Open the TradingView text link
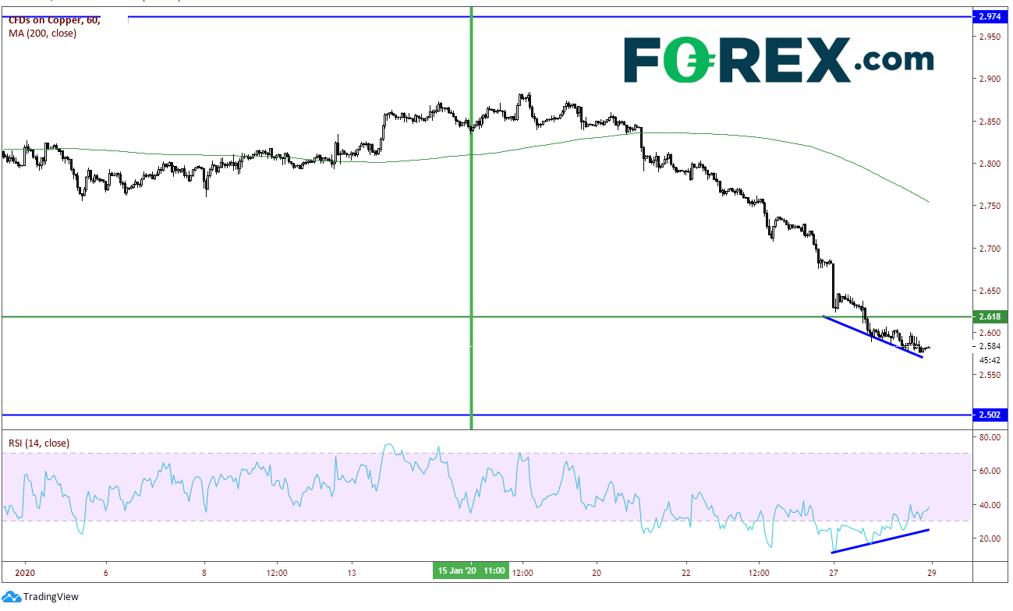 (51, 597)
